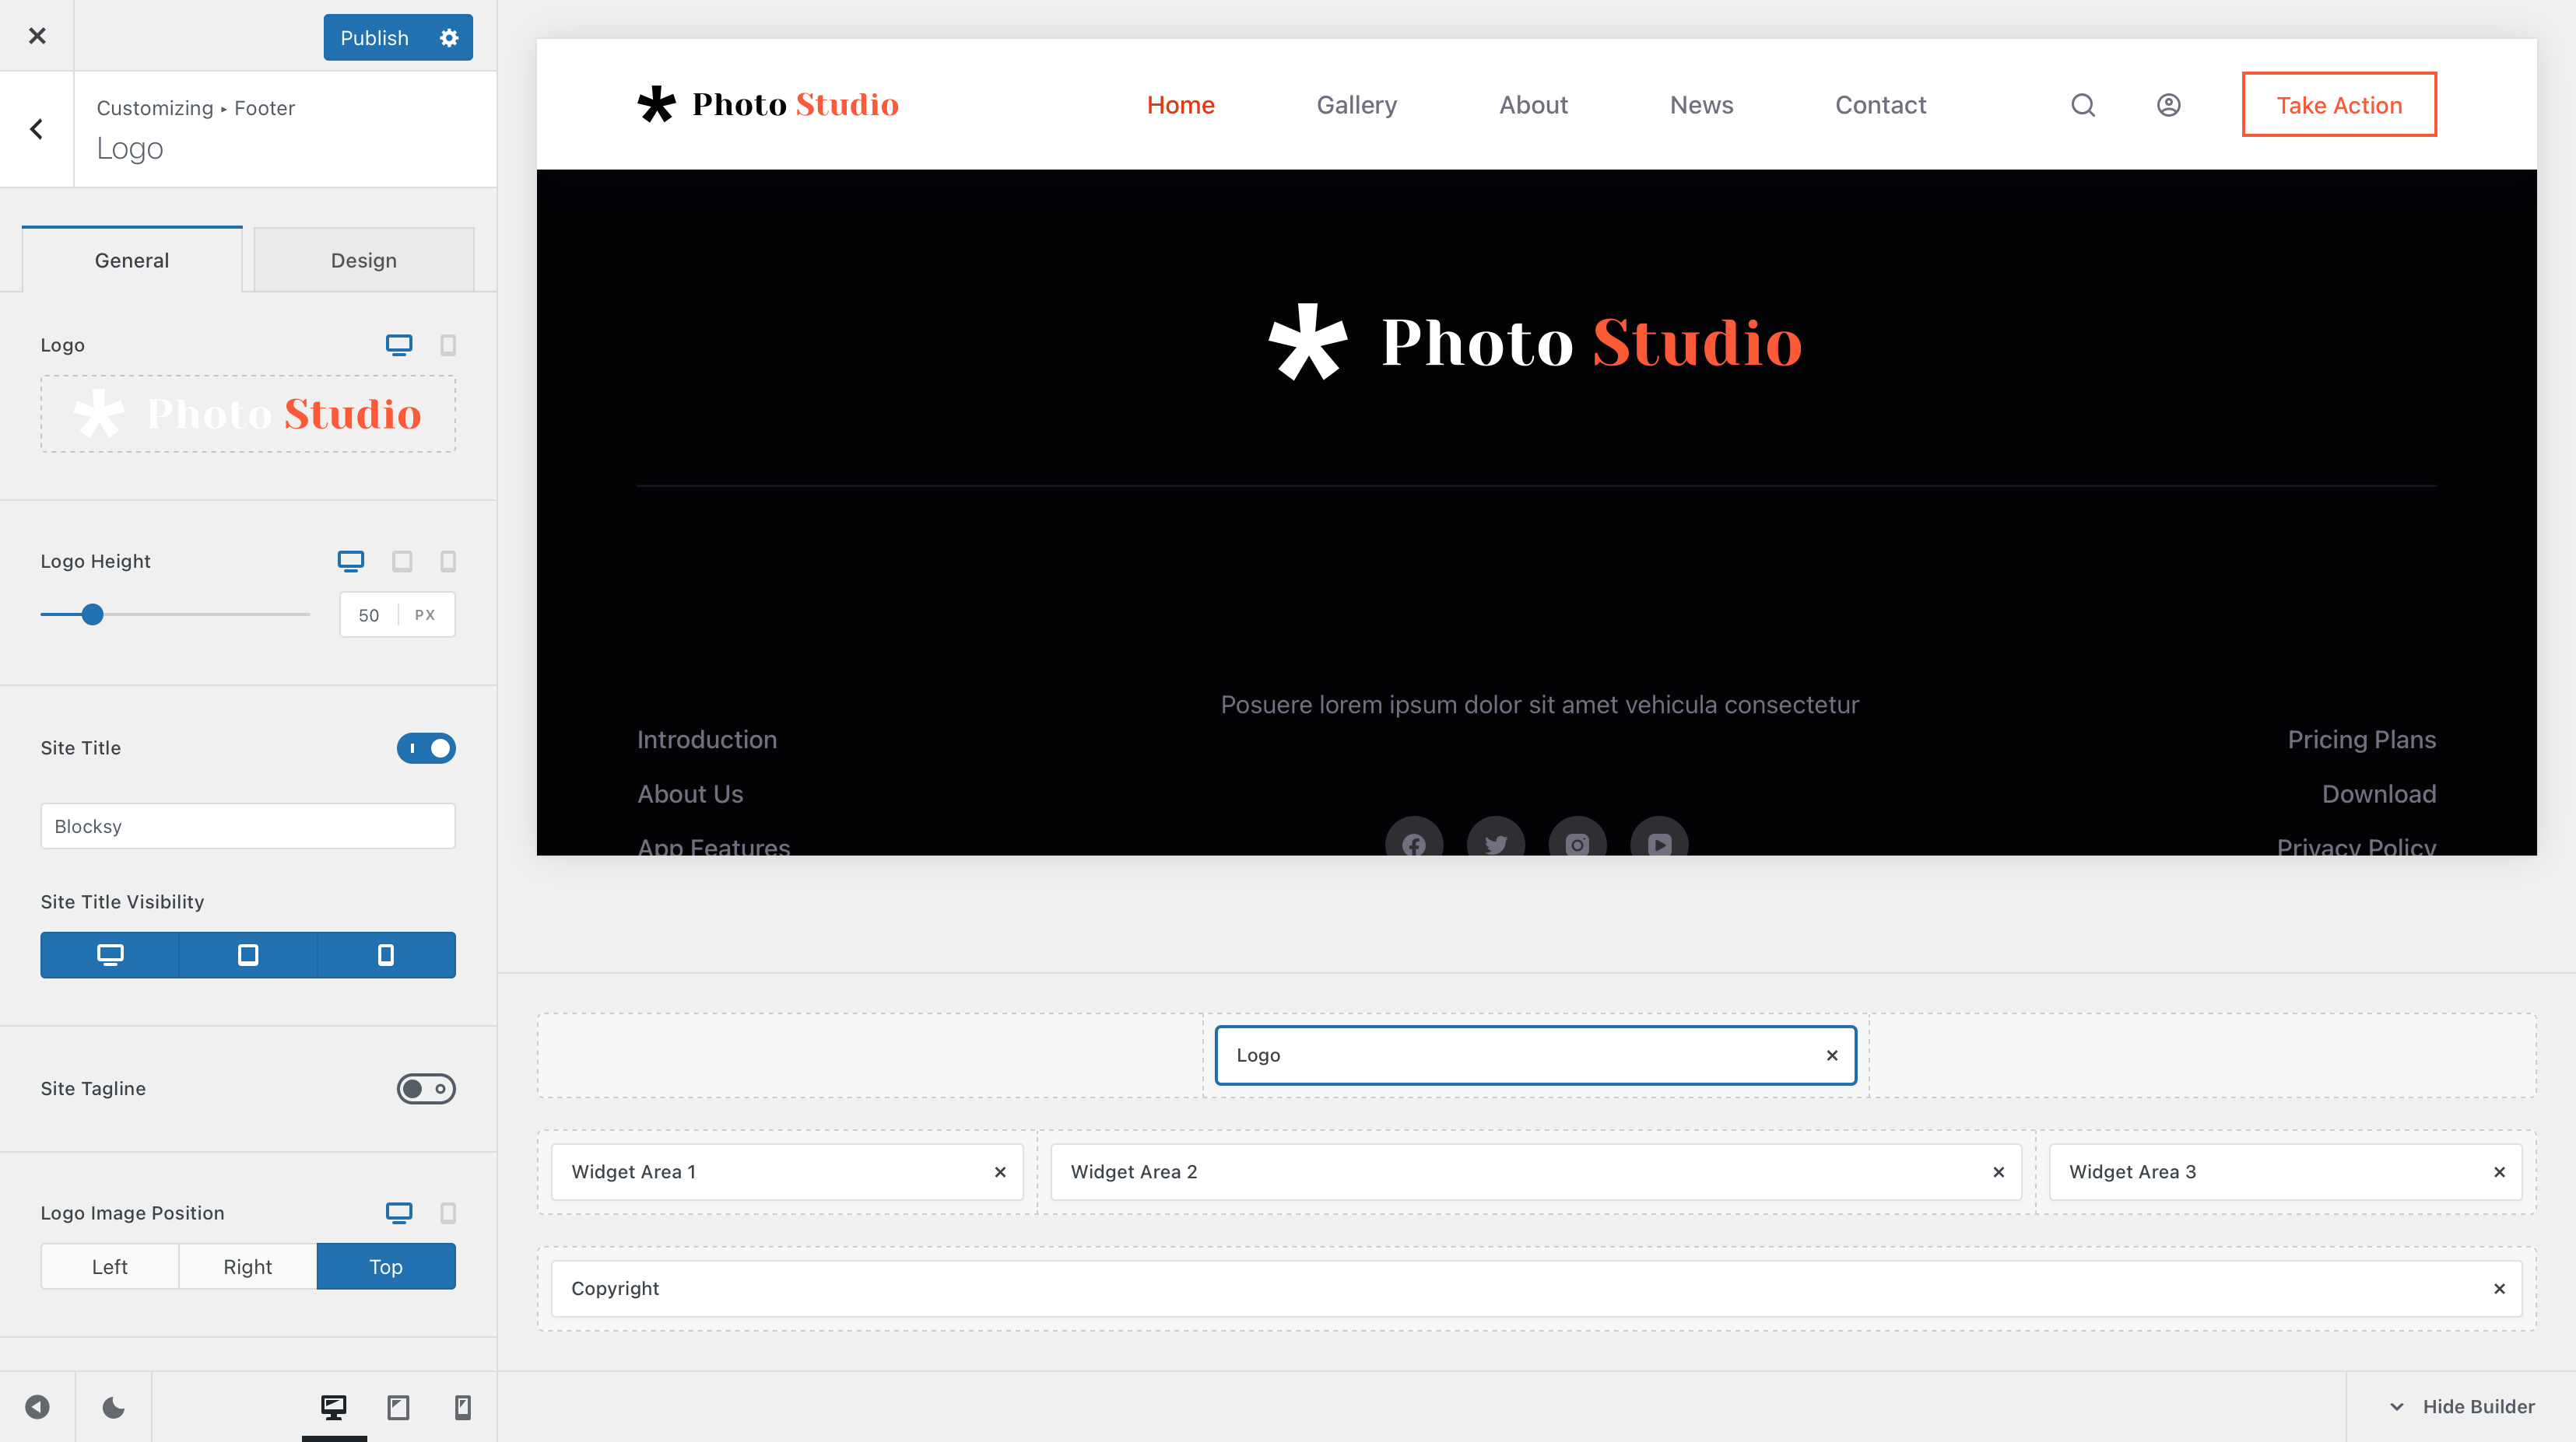Toggle dark mode moon icon
The height and width of the screenshot is (1442, 2576).
114,1407
